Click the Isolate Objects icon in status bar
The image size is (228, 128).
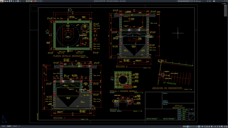click(217, 127)
